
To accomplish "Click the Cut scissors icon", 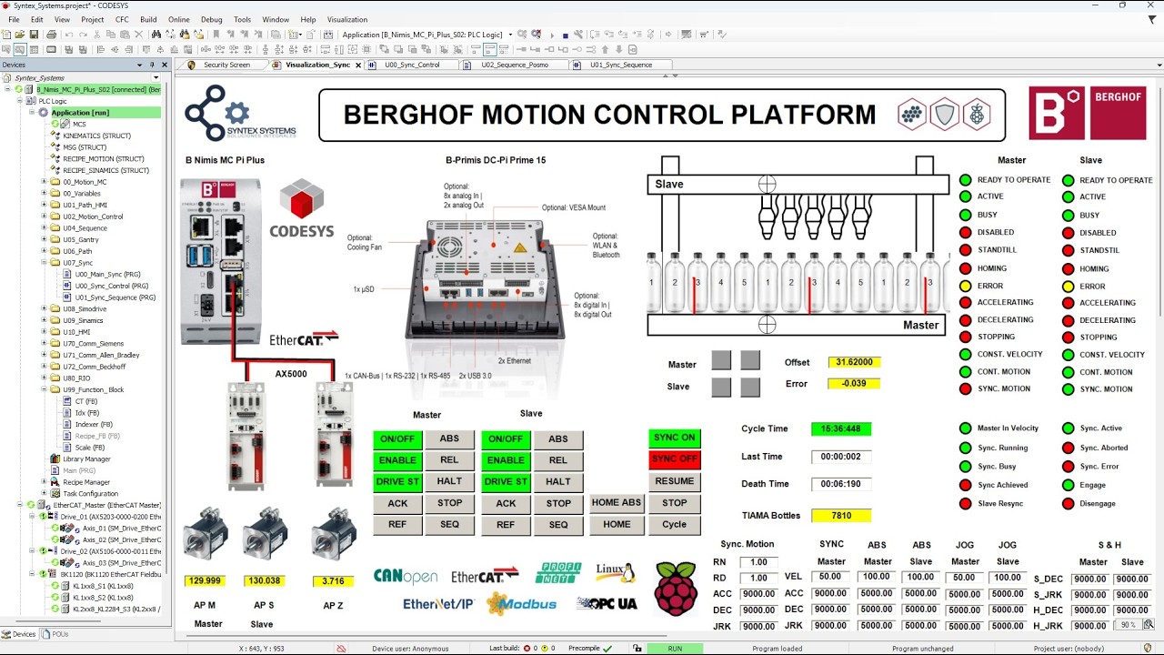I will (96, 35).
